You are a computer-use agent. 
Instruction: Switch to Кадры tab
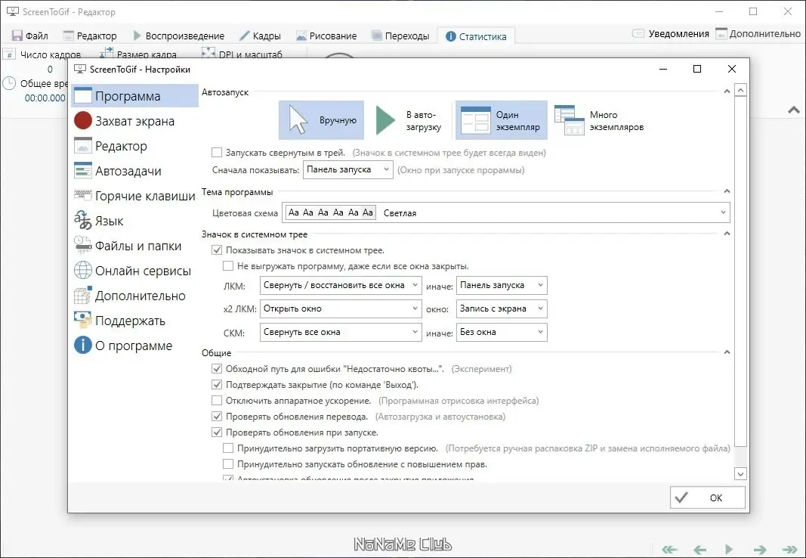tap(260, 36)
